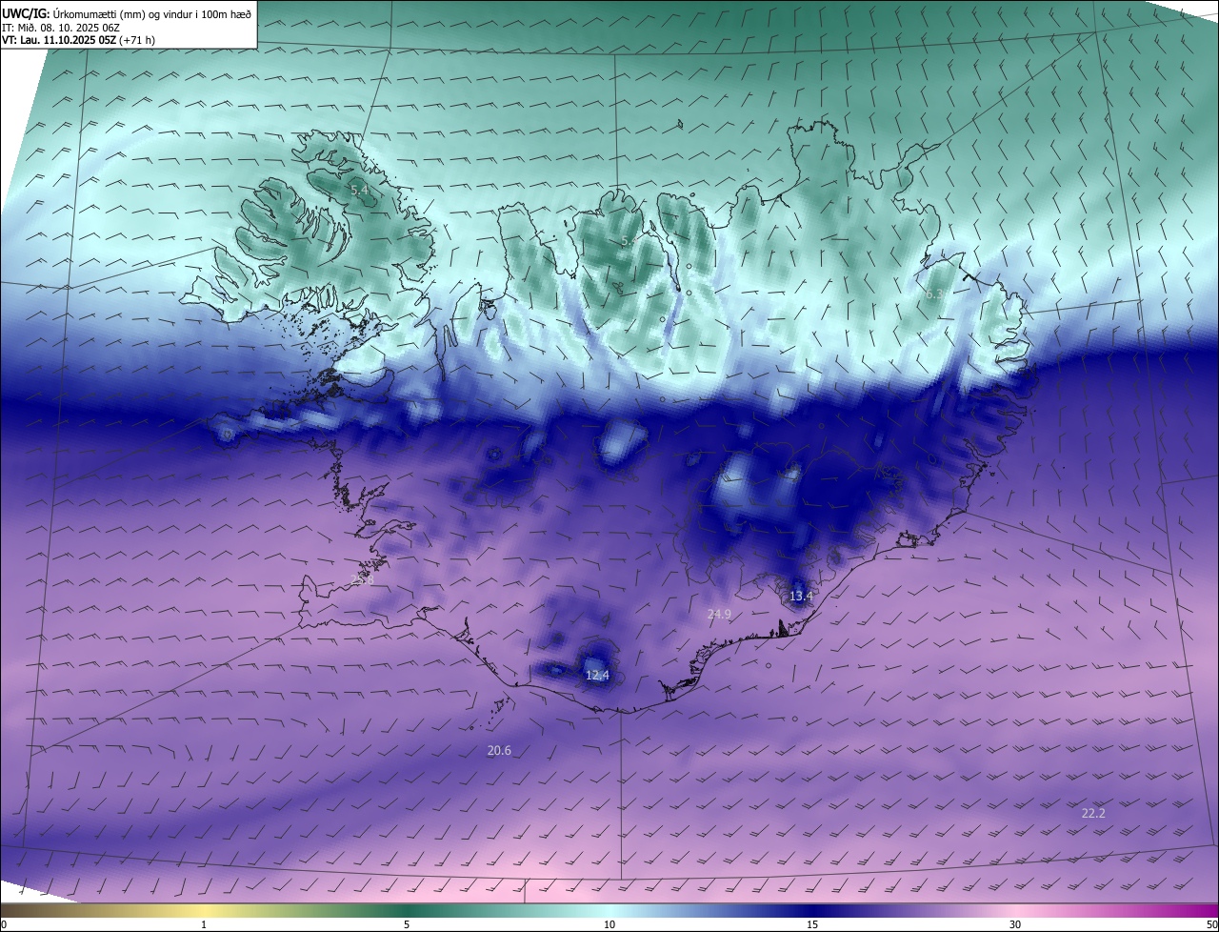Click the 12.4 value label
The image size is (1219, 932).
597,676
